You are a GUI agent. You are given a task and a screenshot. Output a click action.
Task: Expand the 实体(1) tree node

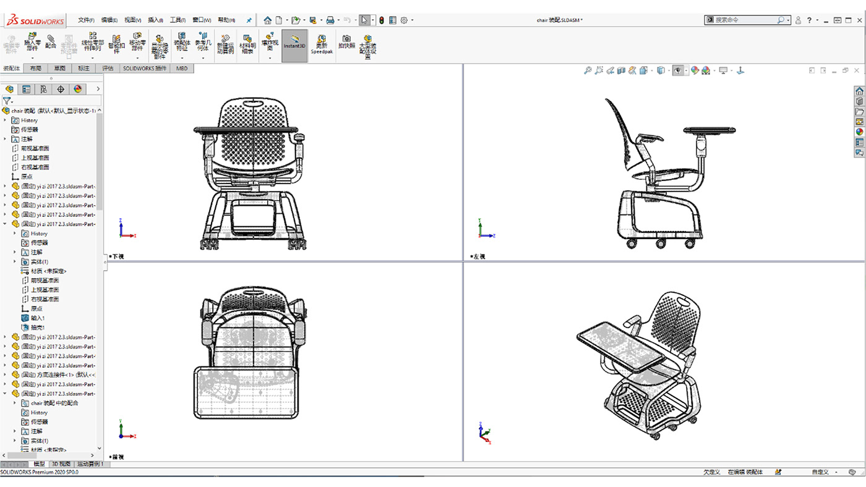pyautogui.click(x=15, y=261)
